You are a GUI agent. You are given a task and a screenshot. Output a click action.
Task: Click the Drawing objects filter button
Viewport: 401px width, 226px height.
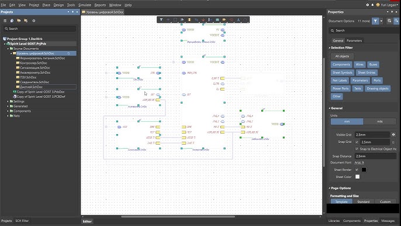point(378,88)
